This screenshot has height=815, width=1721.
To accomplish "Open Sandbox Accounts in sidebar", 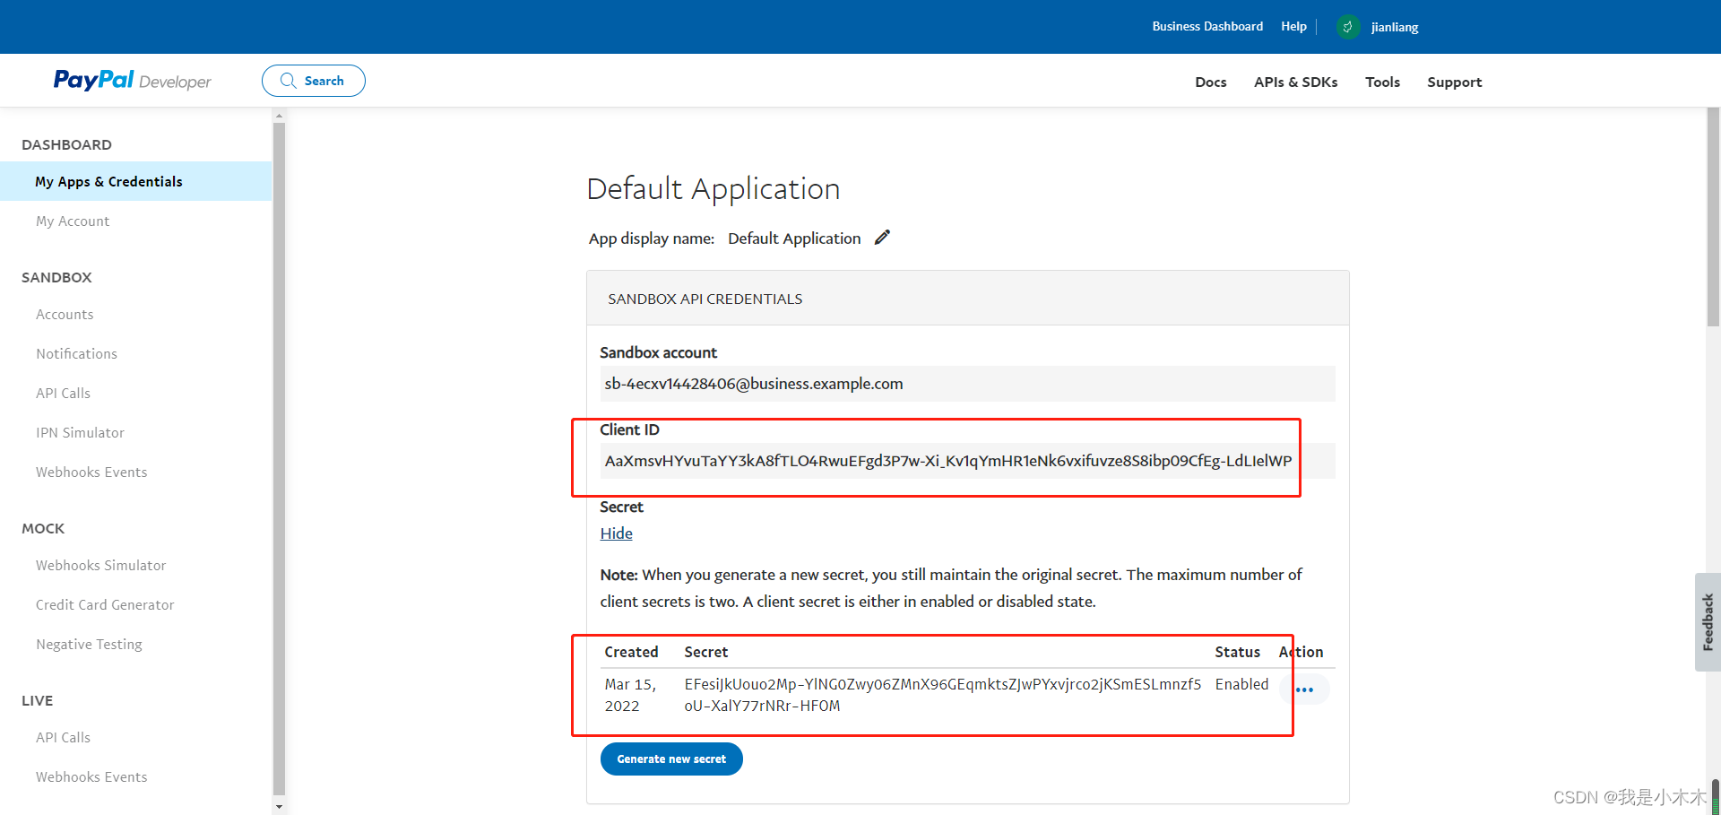I will point(65,315).
